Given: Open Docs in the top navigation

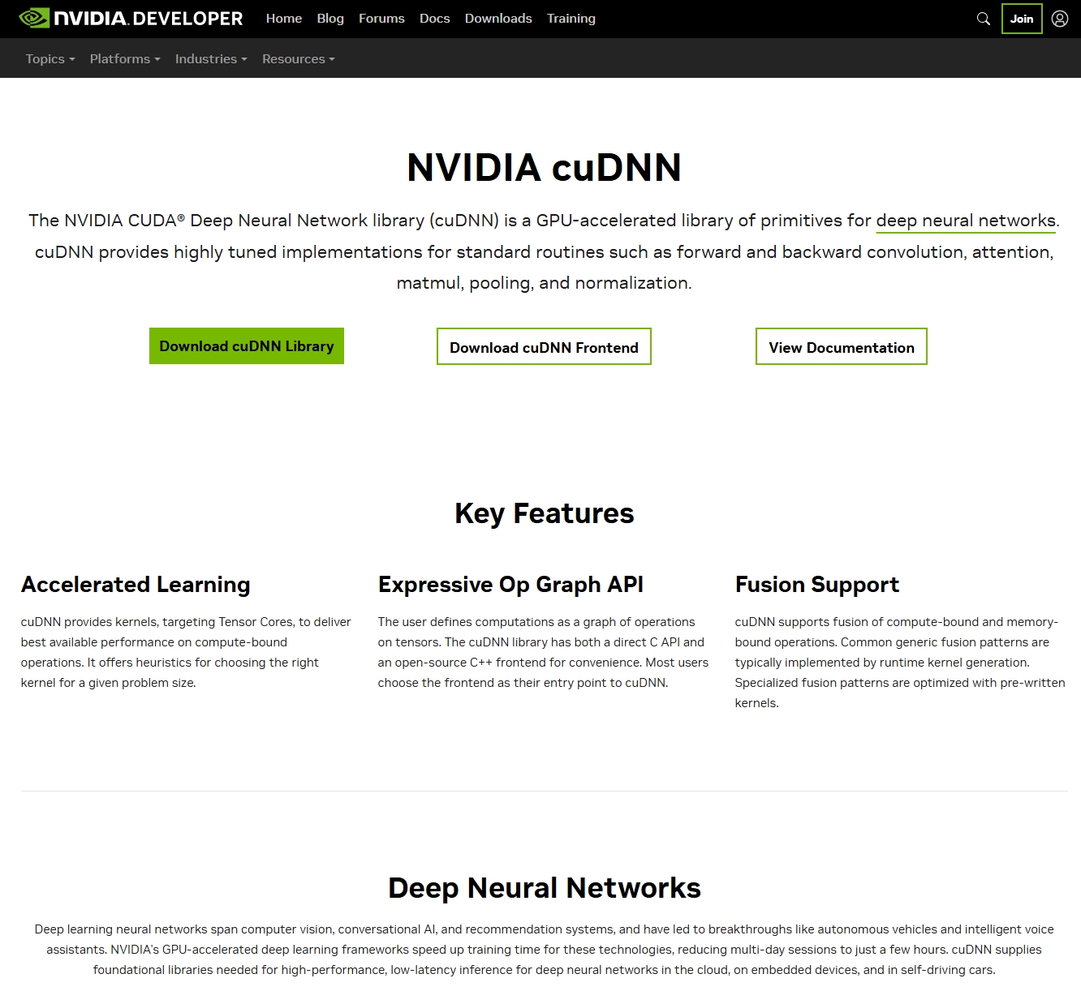Looking at the screenshot, I should tap(434, 18).
